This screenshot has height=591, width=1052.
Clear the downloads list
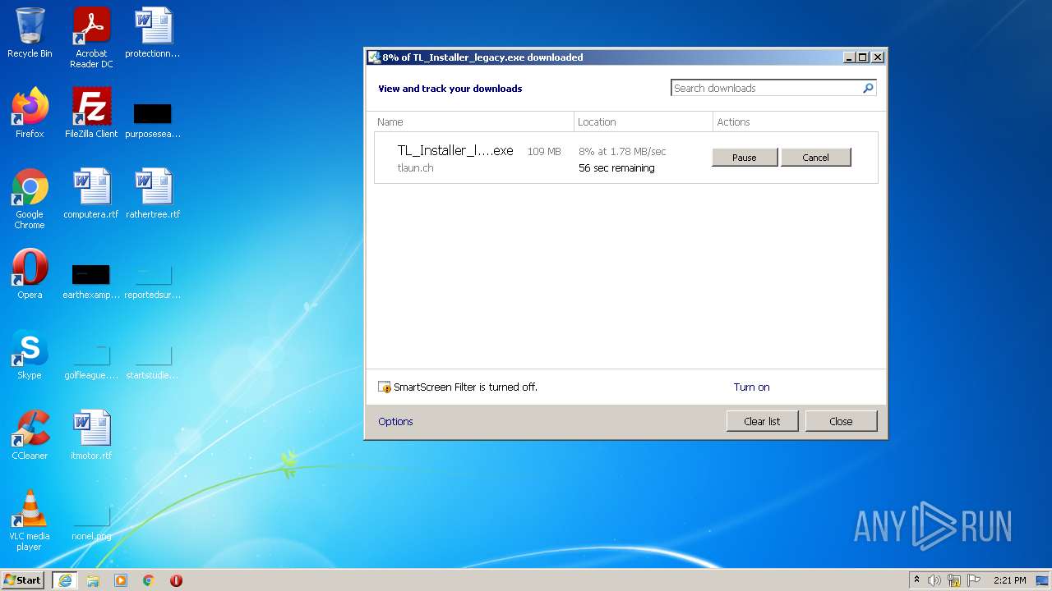pyautogui.click(x=762, y=421)
